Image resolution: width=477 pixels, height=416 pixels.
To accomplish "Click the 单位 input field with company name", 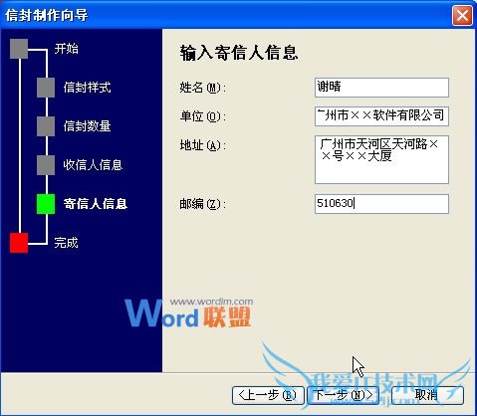I will pos(381,116).
